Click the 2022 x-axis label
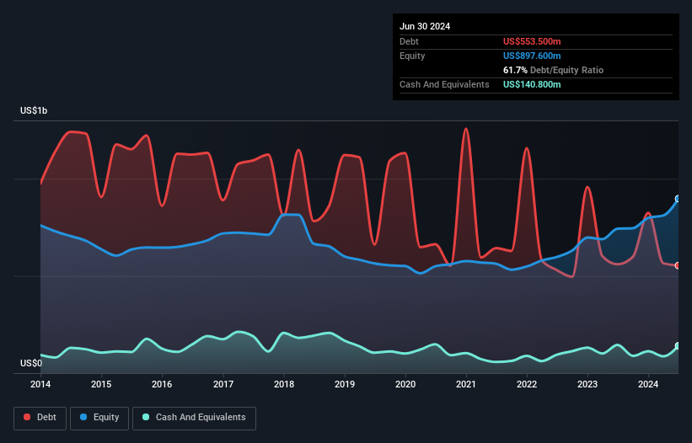This screenshot has height=443, width=692. [x=527, y=384]
